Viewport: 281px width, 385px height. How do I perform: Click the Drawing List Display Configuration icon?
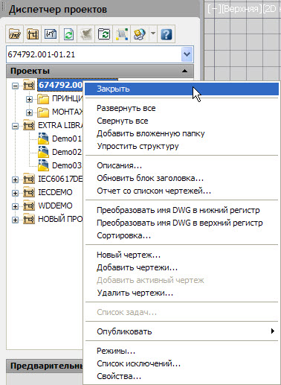[122, 34]
